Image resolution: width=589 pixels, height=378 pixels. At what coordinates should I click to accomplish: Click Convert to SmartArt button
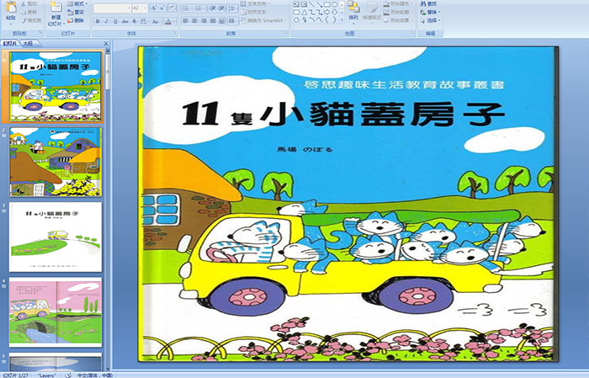tap(263, 20)
